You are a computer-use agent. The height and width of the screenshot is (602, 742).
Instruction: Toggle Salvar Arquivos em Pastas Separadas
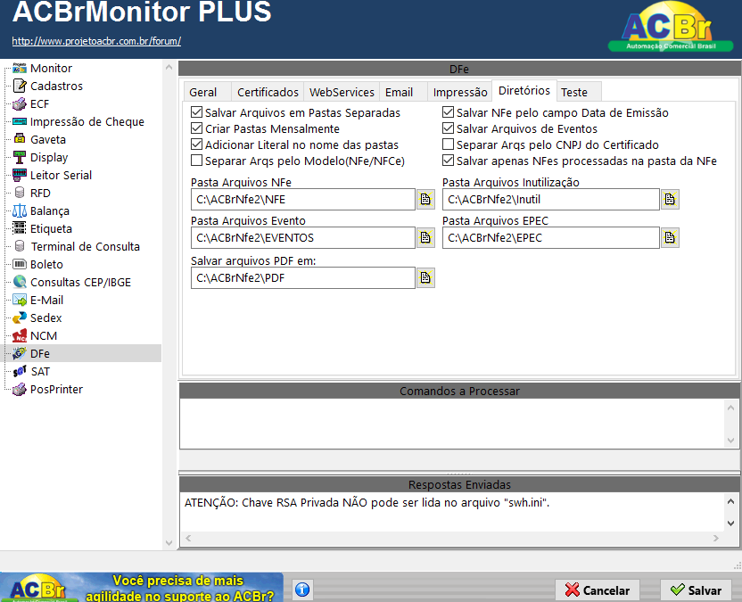(196, 112)
